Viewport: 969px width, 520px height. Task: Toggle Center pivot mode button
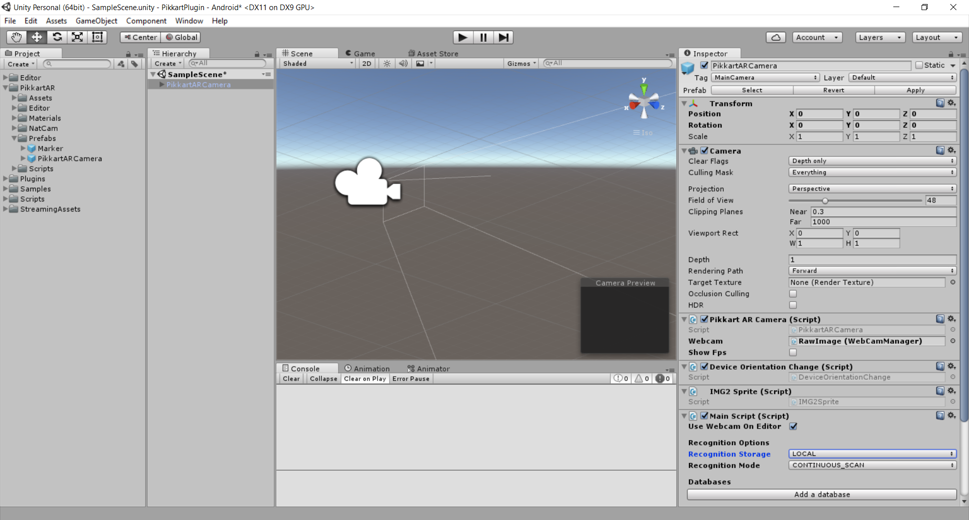(140, 37)
